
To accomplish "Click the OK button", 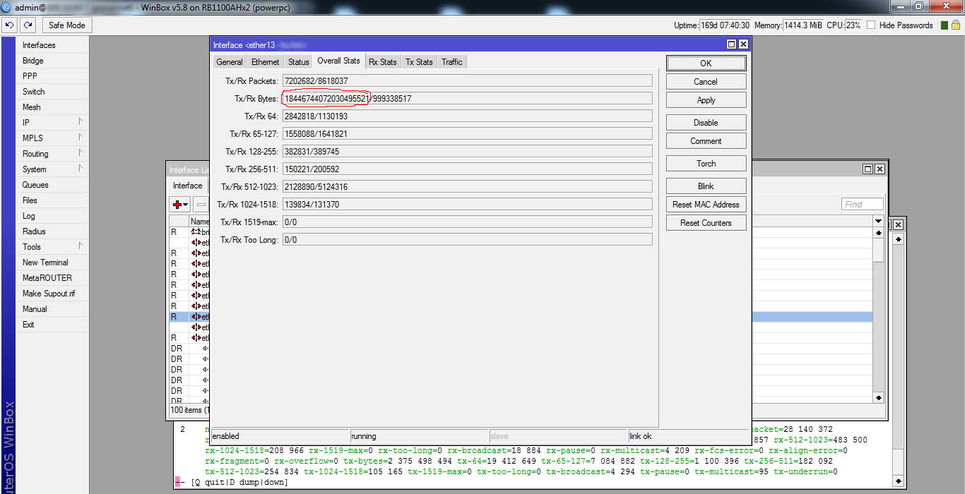I will click(x=706, y=64).
